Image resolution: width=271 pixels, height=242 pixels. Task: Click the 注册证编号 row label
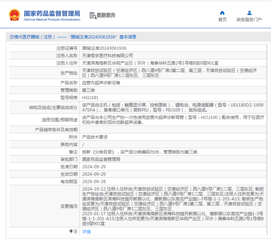(x=67, y=48)
